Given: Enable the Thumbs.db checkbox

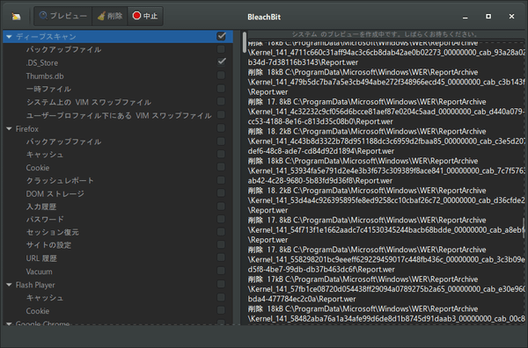Looking at the screenshot, I should 221,75.
